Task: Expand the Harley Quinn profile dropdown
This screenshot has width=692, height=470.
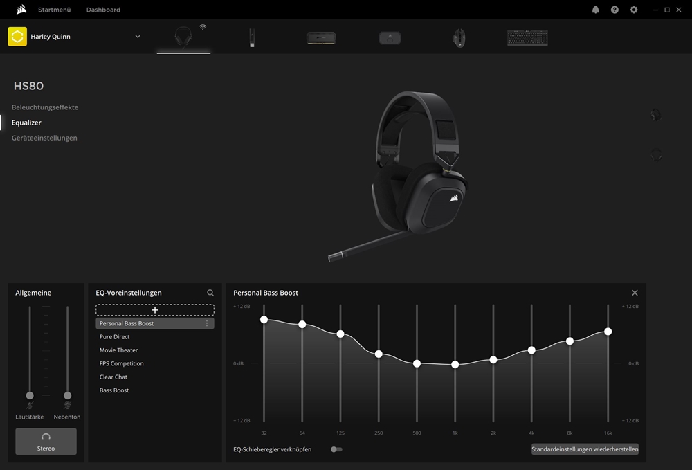Action: click(138, 37)
